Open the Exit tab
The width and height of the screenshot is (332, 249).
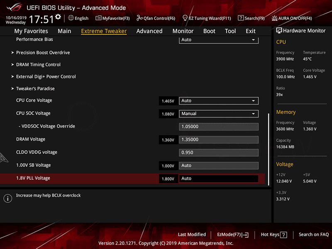point(251,31)
